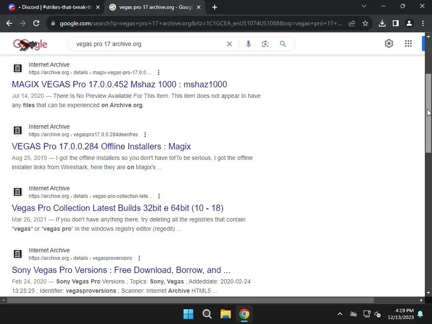Click the Chrome taskbar icon
432x324 pixels.
244,314
